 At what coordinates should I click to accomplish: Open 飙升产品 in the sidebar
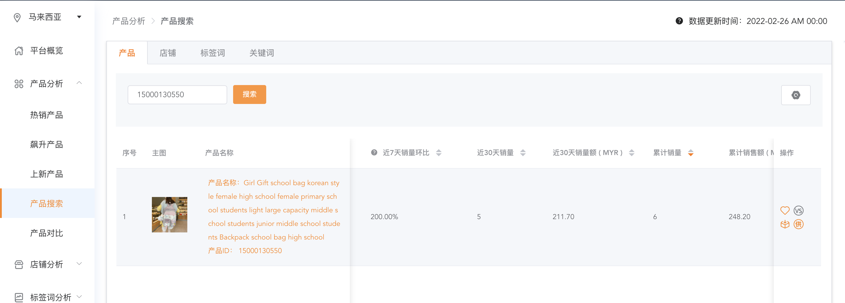click(47, 145)
